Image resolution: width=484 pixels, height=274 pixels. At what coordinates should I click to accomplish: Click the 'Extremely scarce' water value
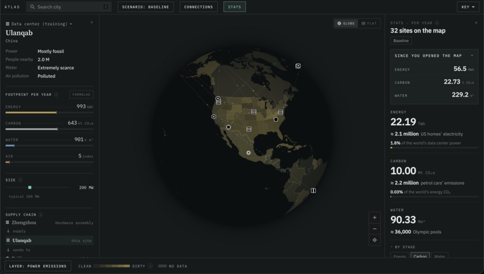(56, 68)
